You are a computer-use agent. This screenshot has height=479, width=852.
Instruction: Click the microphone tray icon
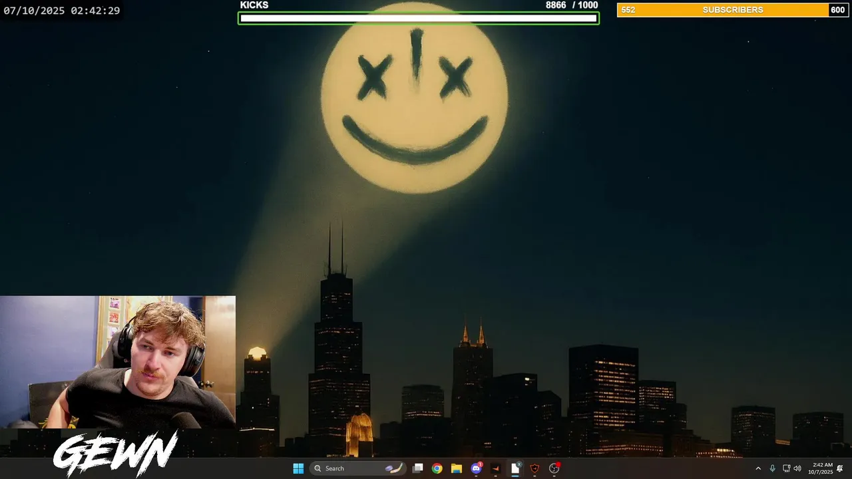pos(772,468)
